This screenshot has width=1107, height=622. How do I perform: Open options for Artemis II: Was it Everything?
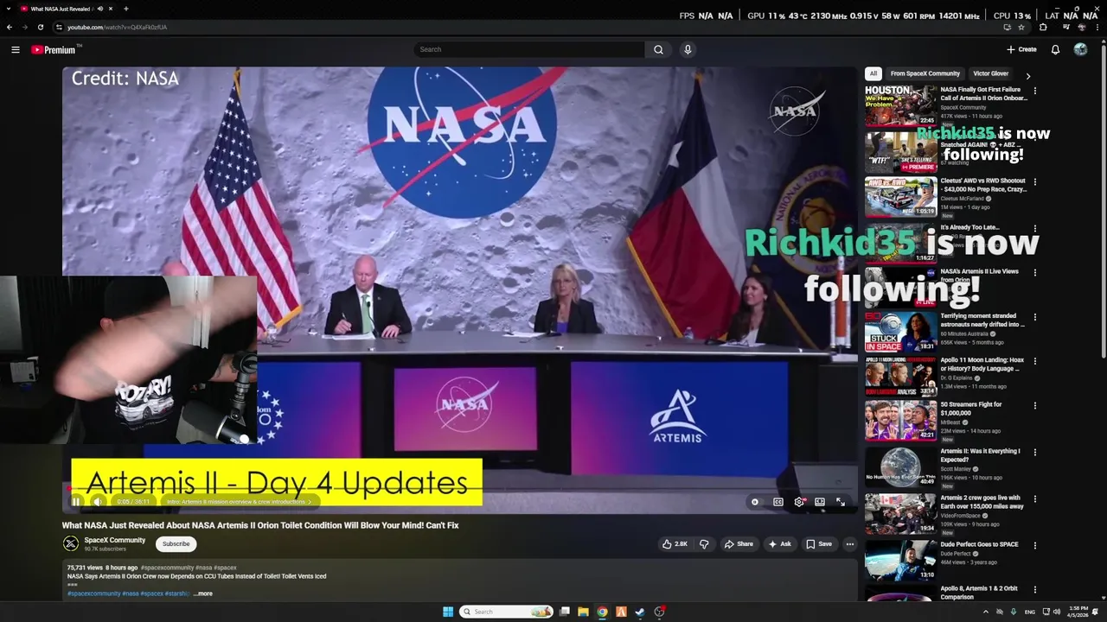(1035, 452)
